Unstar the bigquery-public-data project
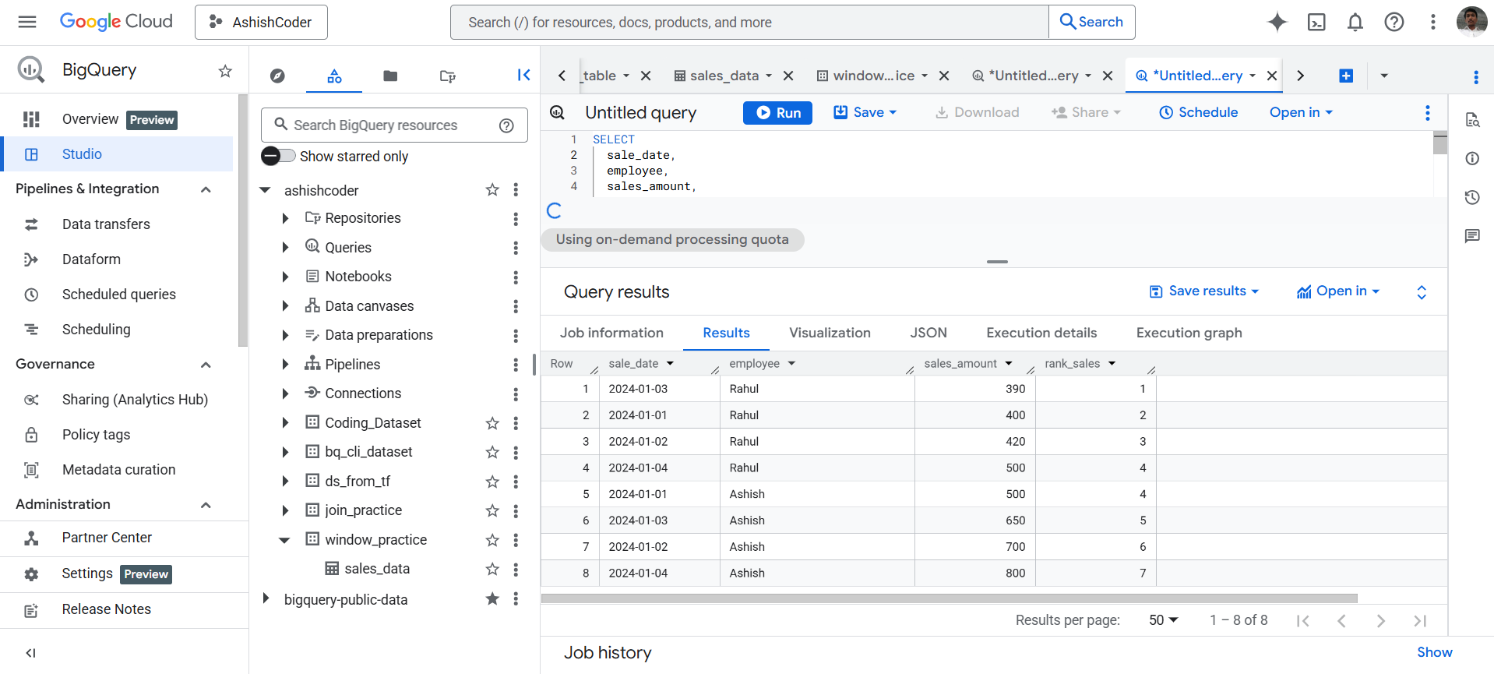Screen dimensions: 1494x674 pos(492,598)
